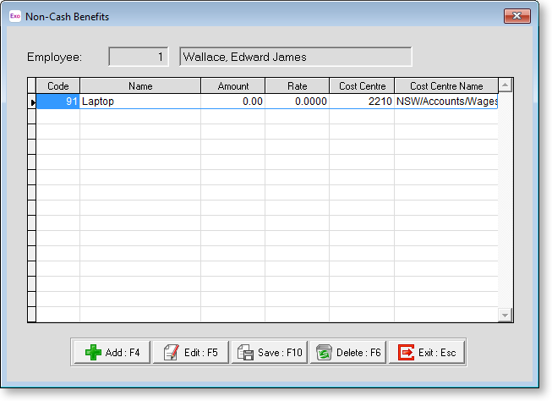Click the employee number field
Screen dimensions: 552x401
pyautogui.click(x=139, y=57)
